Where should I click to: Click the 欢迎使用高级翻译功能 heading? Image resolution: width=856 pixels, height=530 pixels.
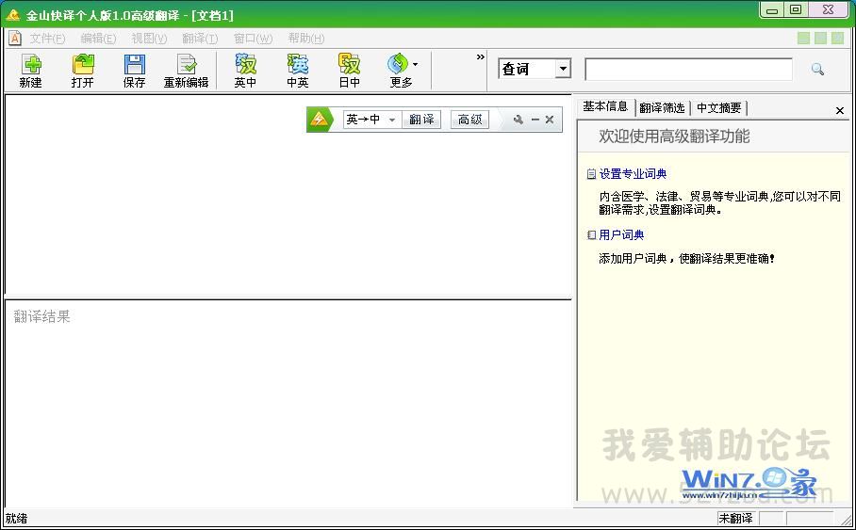(x=674, y=136)
